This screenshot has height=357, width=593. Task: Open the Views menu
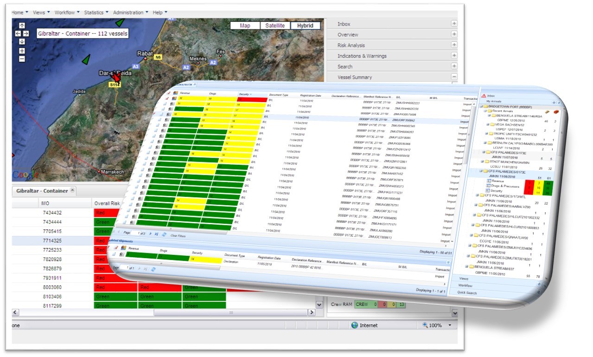point(42,13)
